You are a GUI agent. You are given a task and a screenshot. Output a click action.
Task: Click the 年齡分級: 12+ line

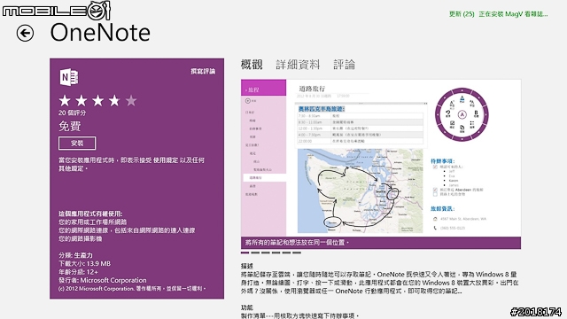(x=78, y=272)
